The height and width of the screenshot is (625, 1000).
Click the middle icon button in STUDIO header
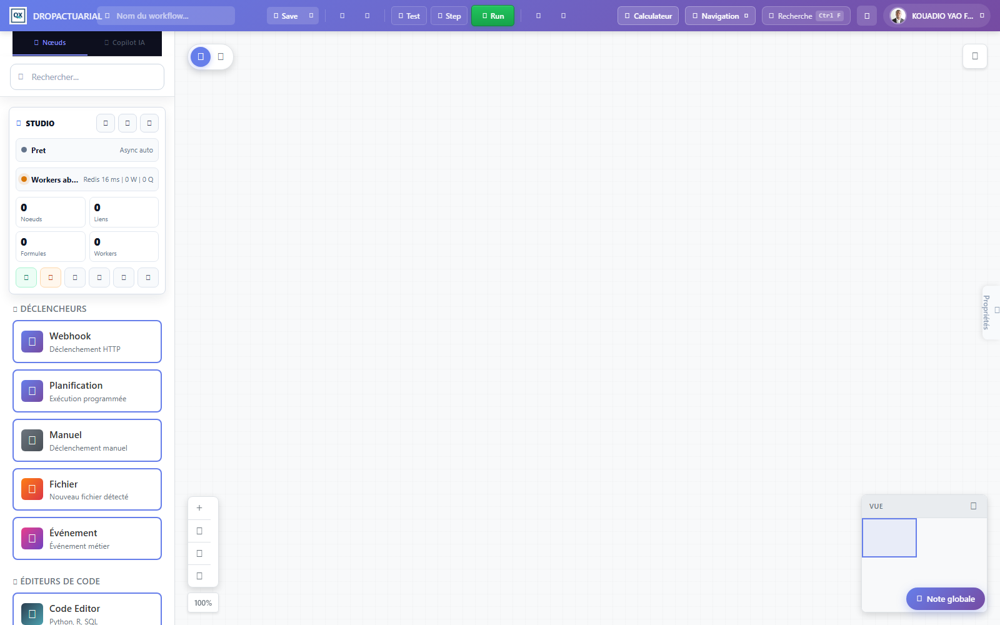pyautogui.click(x=127, y=123)
